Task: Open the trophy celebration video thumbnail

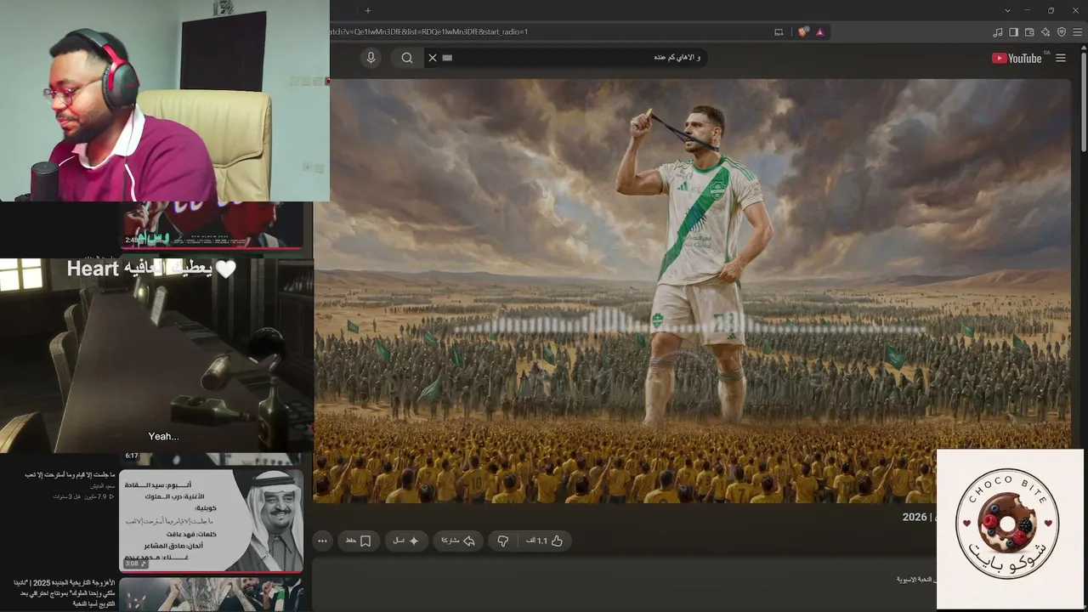Action: [x=211, y=595]
